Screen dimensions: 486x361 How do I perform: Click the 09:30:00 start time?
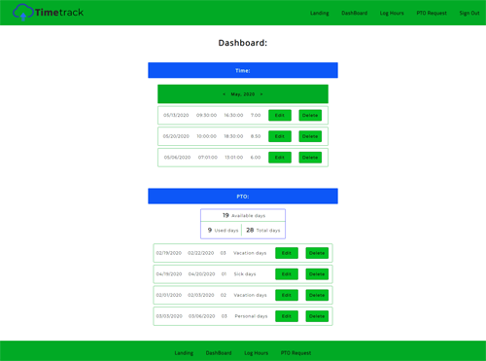[x=206, y=115]
